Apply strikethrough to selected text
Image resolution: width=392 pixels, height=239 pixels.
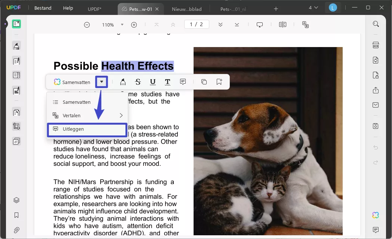tap(138, 82)
